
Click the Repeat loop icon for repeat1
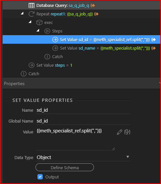coord(32,14)
